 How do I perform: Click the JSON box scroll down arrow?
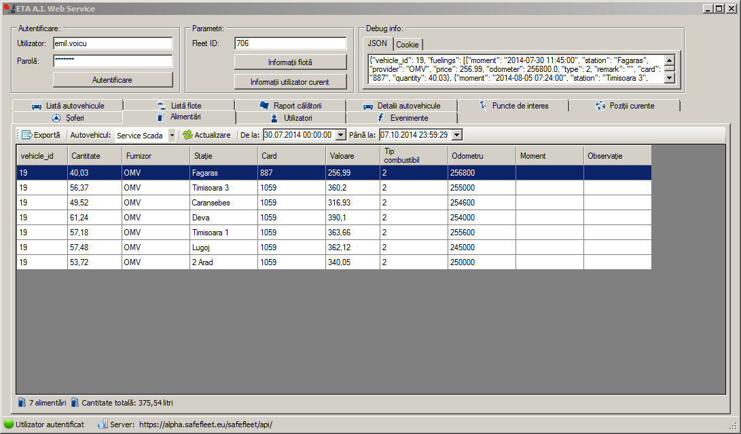pyautogui.click(x=669, y=78)
